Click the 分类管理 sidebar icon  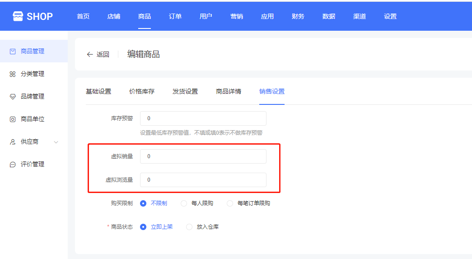13,74
